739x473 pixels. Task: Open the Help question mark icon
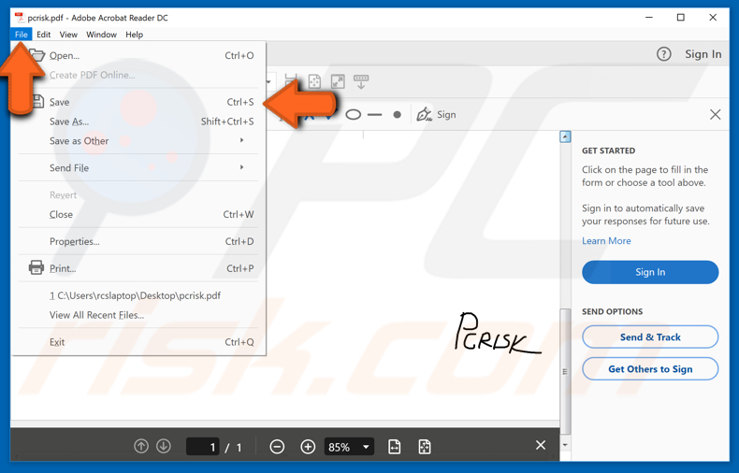663,54
